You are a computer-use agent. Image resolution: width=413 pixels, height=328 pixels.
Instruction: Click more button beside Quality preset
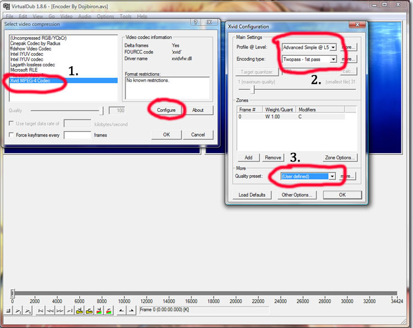348,176
